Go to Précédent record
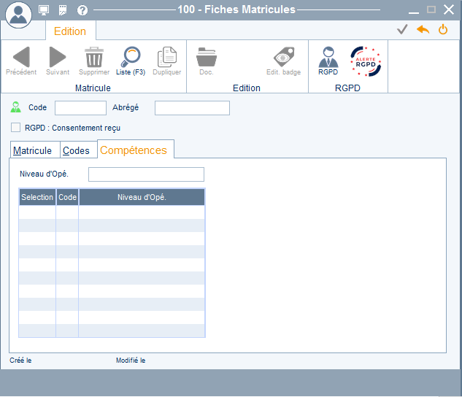The width and height of the screenshot is (462, 397). coord(21,61)
